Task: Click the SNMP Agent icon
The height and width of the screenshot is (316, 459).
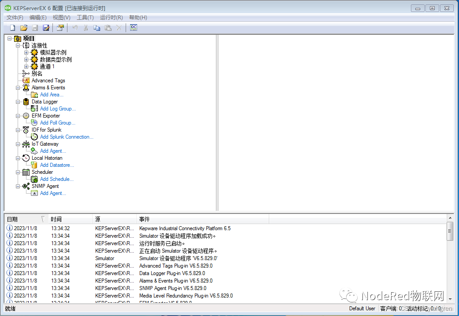Action: (x=26, y=186)
